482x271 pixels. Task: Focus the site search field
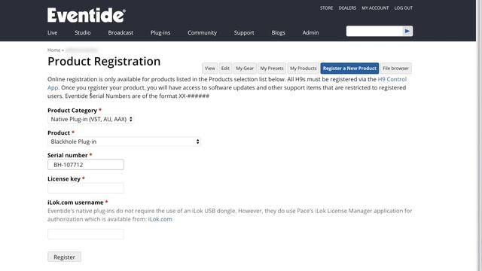coord(374,31)
